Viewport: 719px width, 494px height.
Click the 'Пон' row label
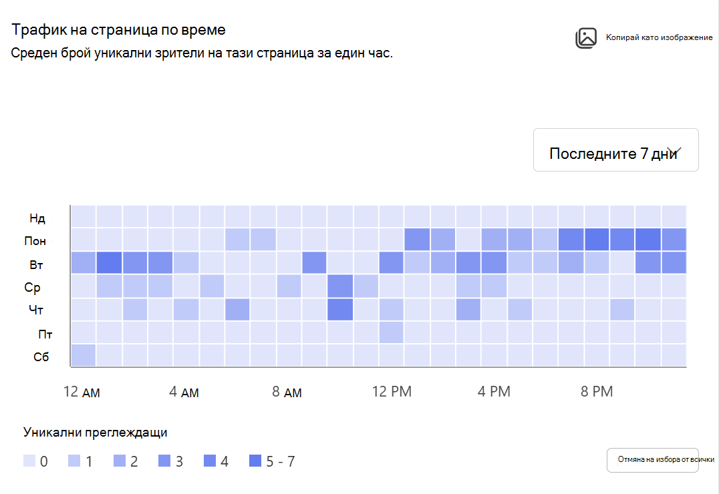(35, 241)
